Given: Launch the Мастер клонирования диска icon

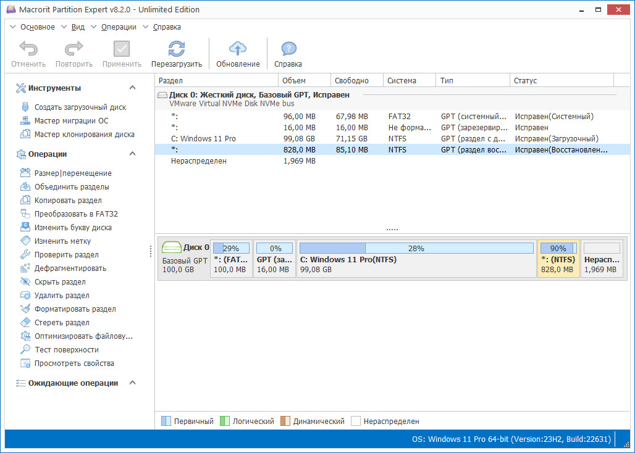Looking at the screenshot, I should [x=25, y=135].
